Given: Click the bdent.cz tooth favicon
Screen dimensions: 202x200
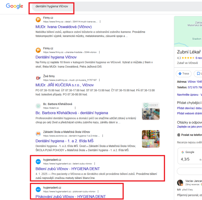Looking at the screenshot, I should point(38,106).
